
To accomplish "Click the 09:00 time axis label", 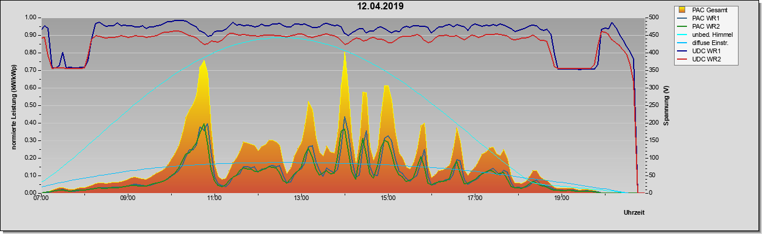I will [128, 198].
